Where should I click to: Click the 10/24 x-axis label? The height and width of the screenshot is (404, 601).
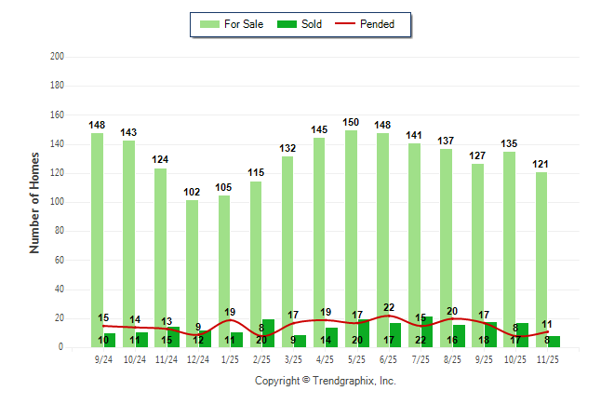135,358
